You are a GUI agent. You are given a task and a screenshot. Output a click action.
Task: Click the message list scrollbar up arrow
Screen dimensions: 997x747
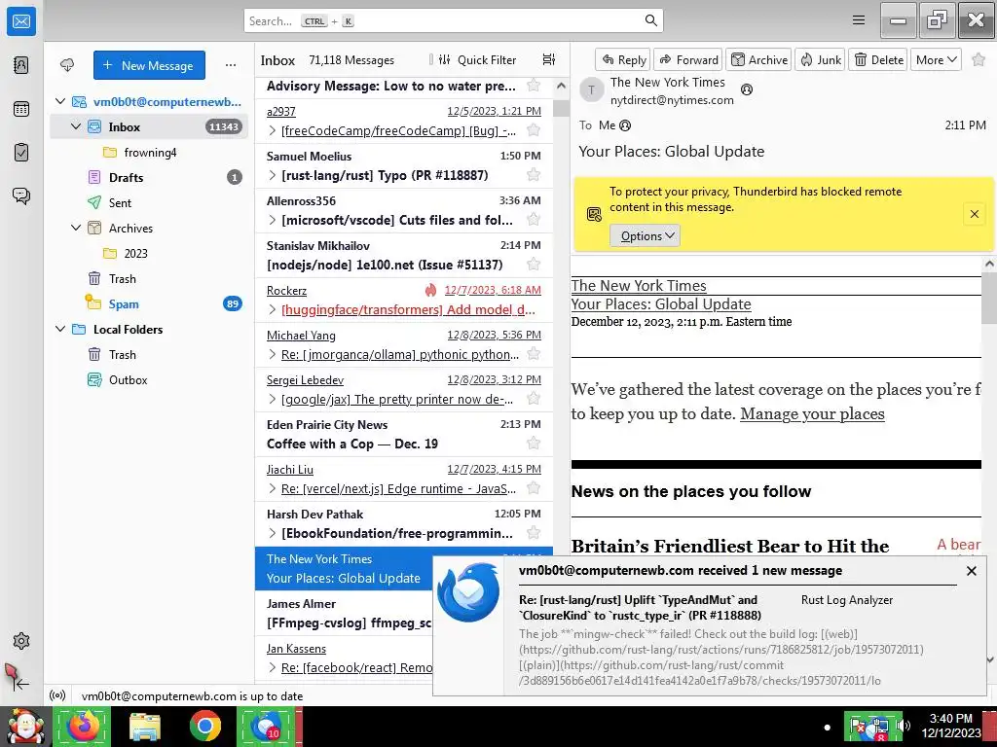[x=561, y=86]
